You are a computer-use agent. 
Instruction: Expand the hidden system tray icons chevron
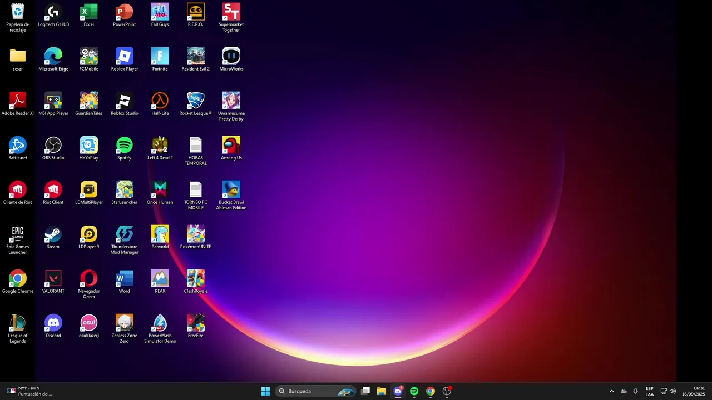(612, 391)
